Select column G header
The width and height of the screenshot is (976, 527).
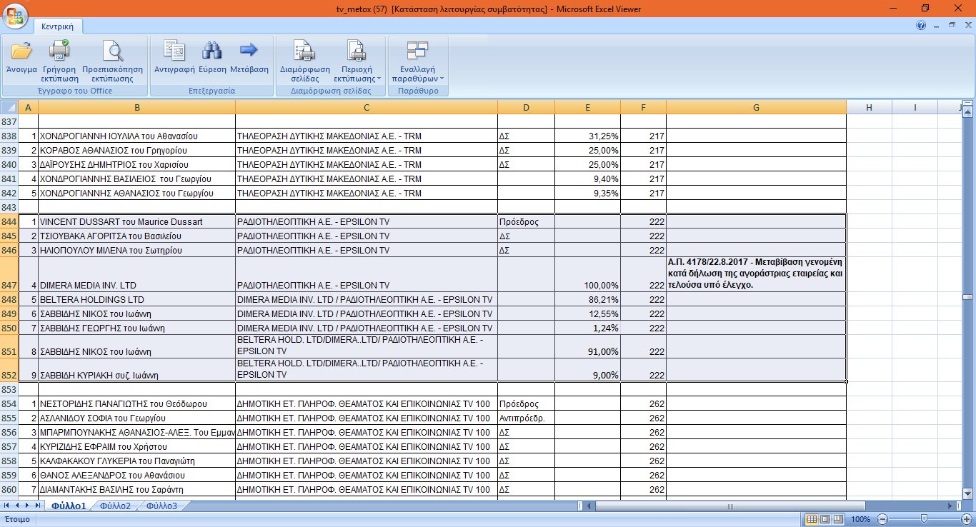756,107
